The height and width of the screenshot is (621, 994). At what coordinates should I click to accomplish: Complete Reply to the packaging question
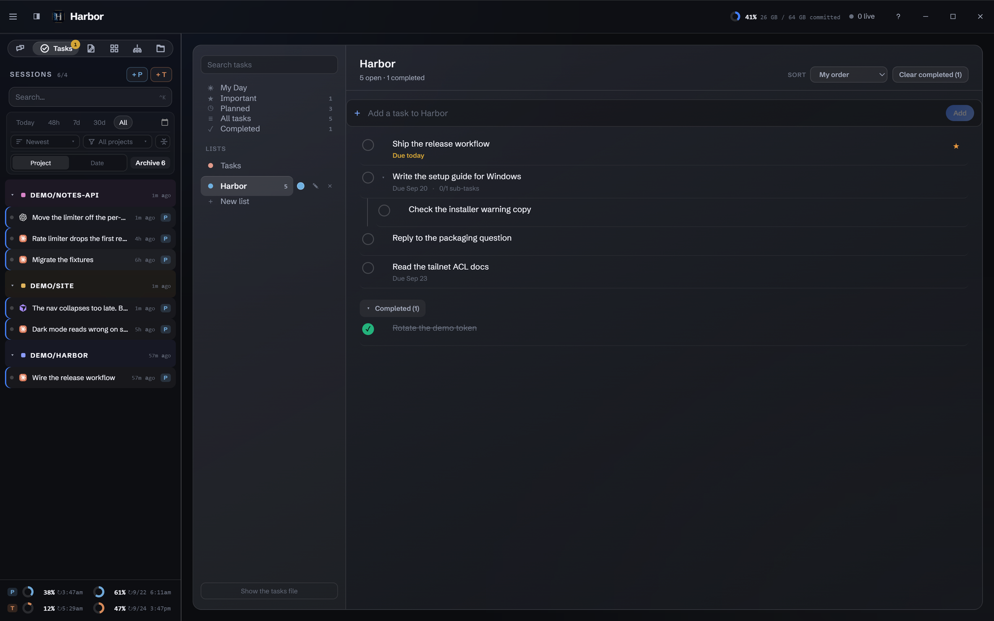368,239
